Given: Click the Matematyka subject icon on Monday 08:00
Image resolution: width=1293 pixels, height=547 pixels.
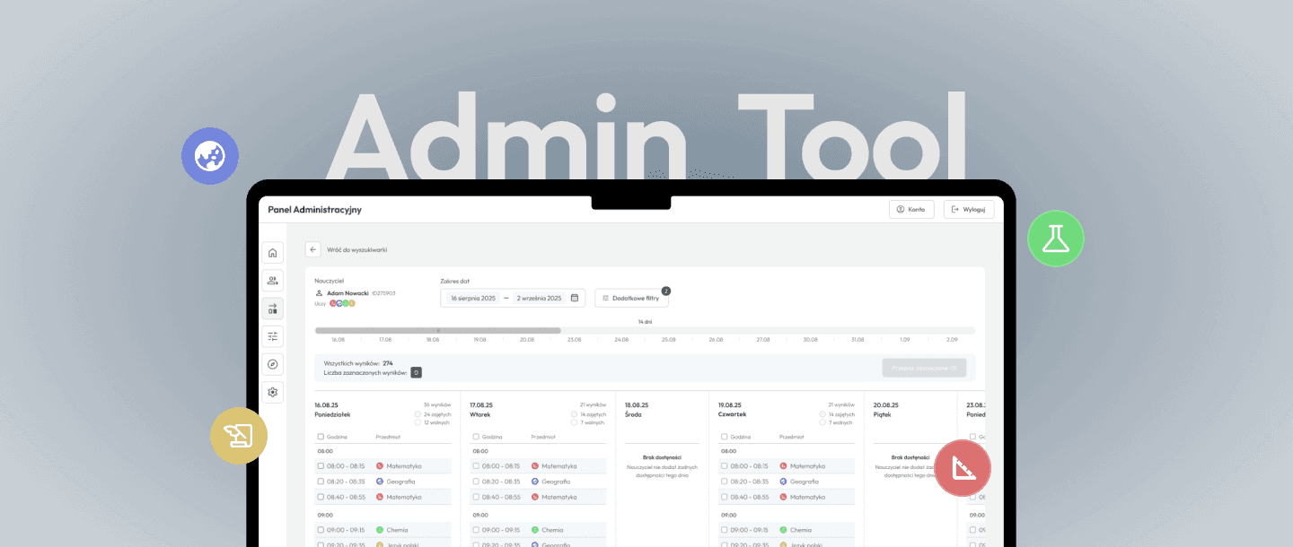Looking at the screenshot, I should 379,465.
